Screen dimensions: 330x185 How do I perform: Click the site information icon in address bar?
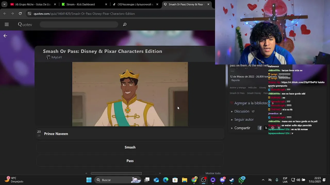click(x=29, y=14)
